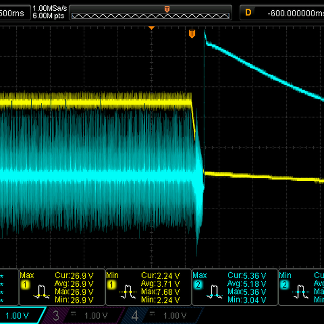324x324 pixels.
Task: Click the yellow pulse icon in channel 1 Min
Action: pos(128,292)
